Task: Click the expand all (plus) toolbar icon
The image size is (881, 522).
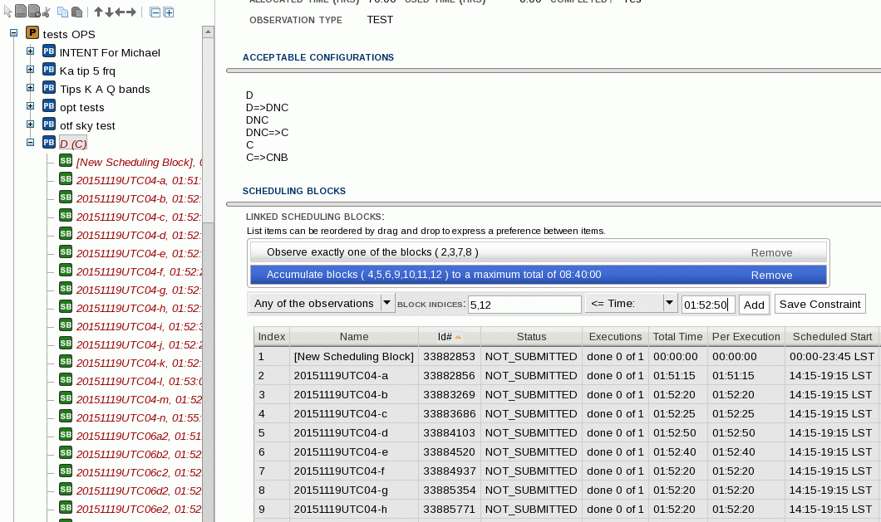Action: (169, 12)
